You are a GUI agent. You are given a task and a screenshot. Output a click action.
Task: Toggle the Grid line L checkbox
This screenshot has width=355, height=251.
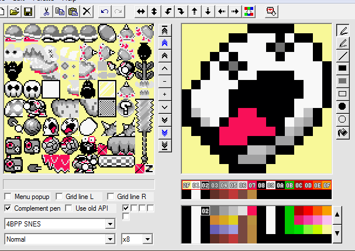tap(59, 197)
